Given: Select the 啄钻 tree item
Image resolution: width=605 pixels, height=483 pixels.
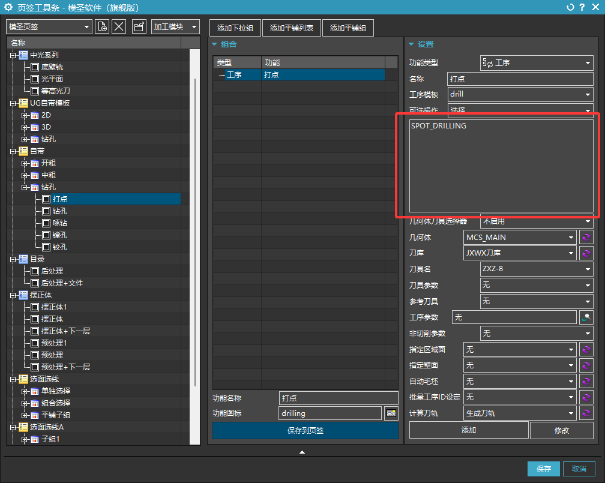Looking at the screenshot, I should click(60, 223).
